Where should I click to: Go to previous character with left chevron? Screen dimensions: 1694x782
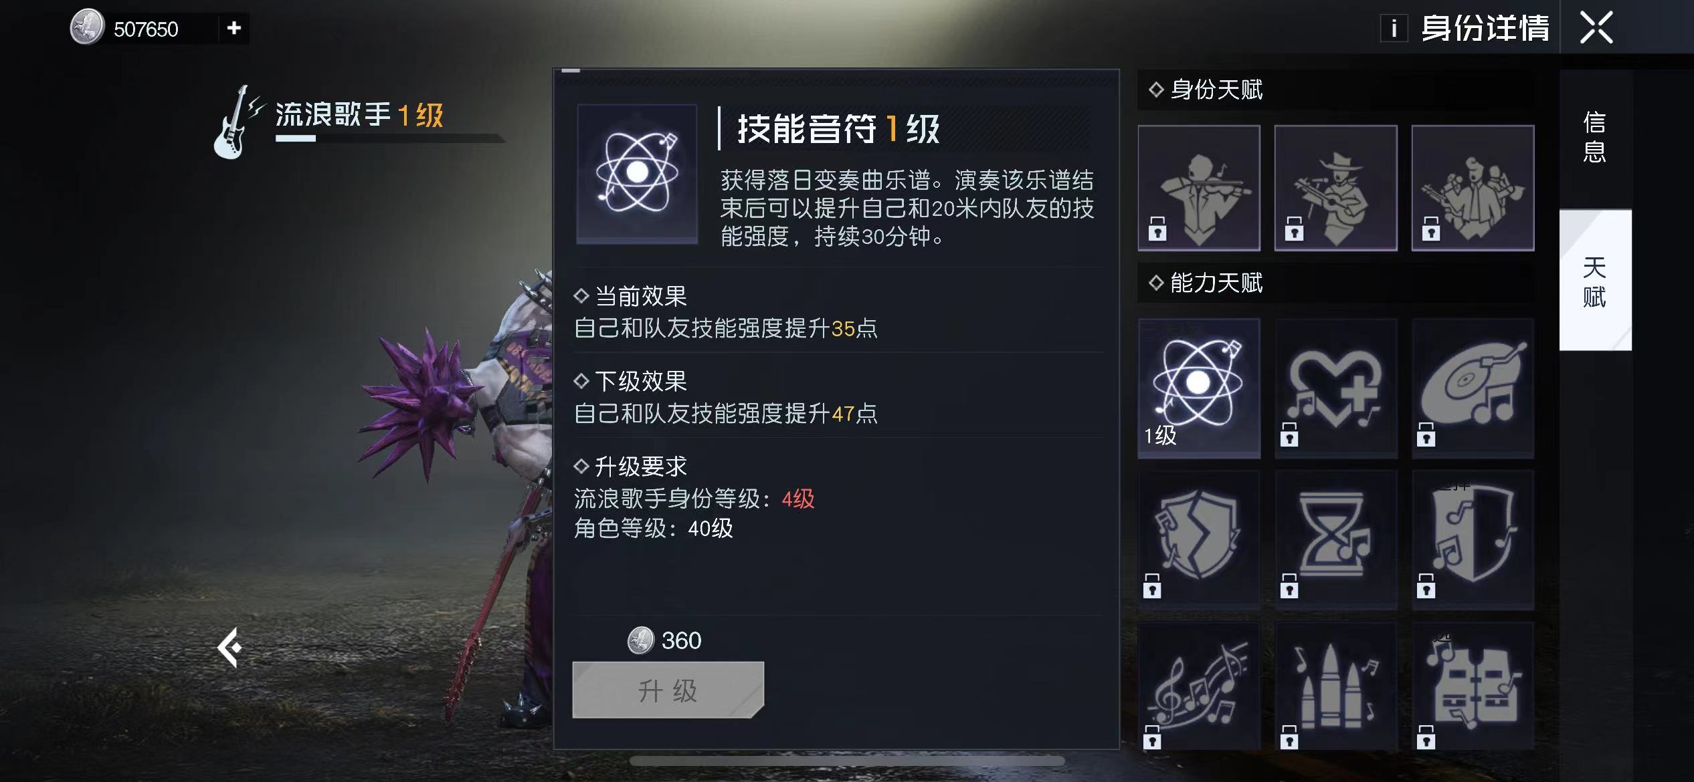(x=229, y=647)
